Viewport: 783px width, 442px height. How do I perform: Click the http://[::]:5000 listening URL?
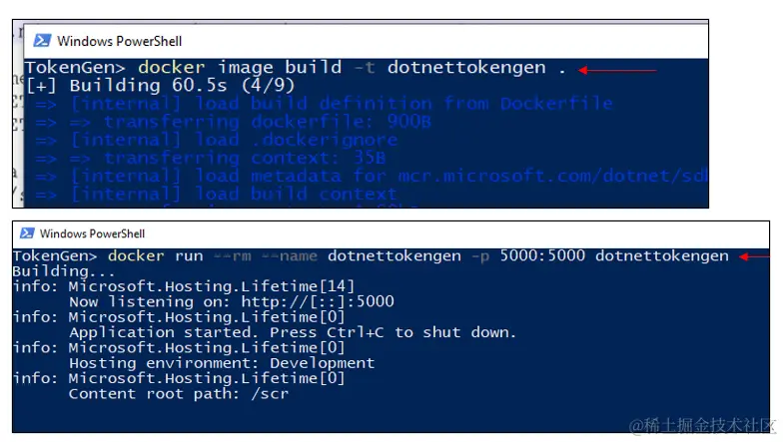[x=318, y=301]
